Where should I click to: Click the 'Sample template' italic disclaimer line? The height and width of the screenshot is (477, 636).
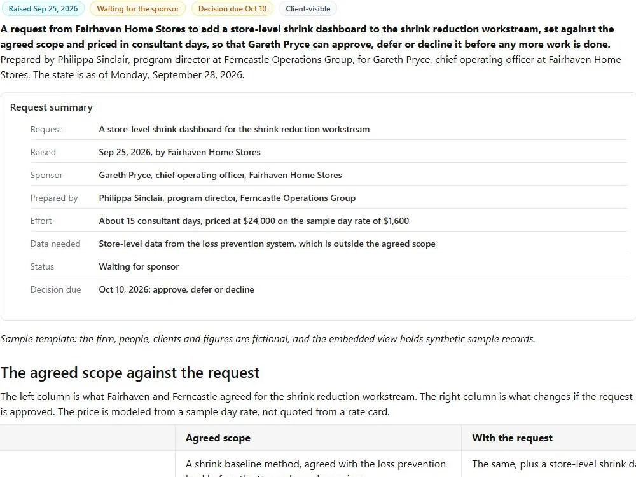tap(268, 339)
